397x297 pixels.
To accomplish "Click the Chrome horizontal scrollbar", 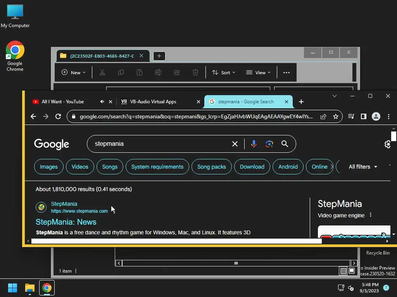I will [x=176, y=241].
